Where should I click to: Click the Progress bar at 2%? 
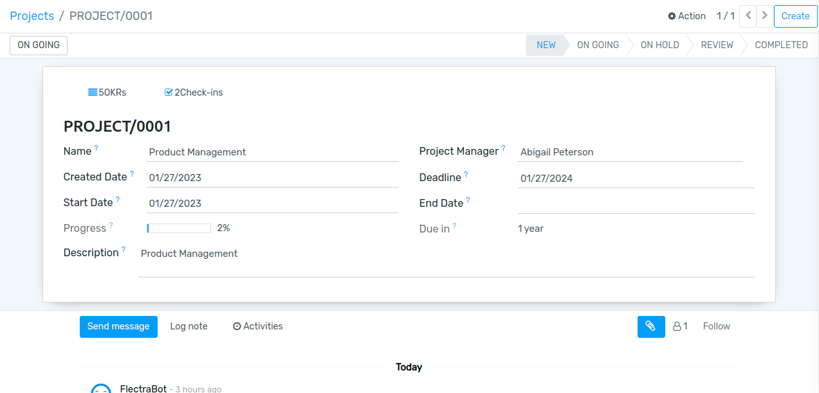pos(179,228)
